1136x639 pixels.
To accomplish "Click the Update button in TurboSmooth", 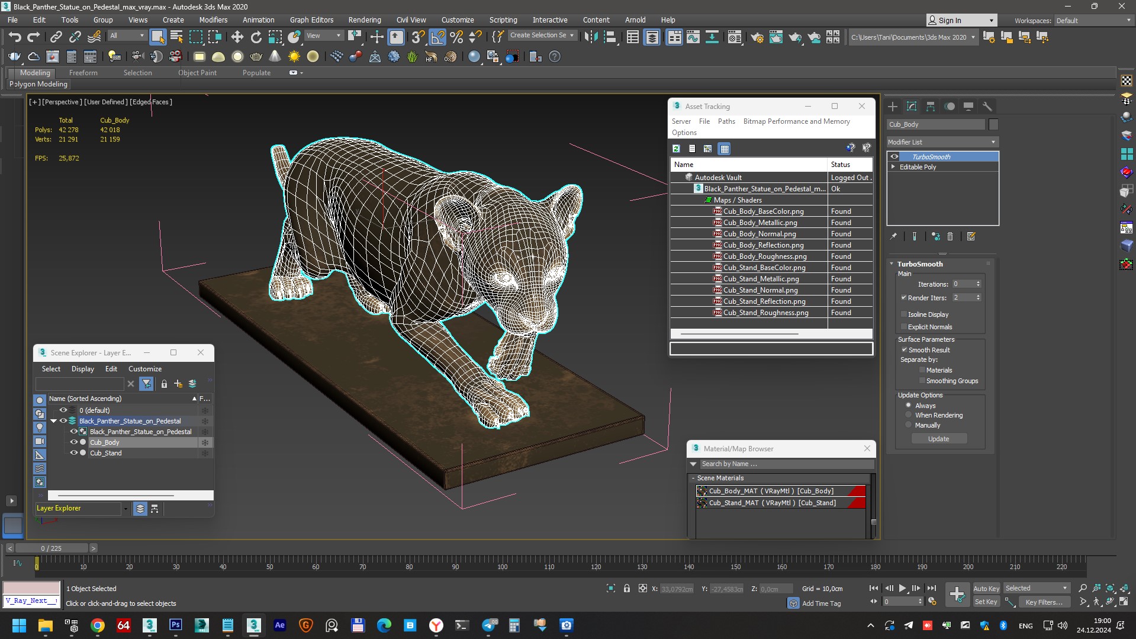I will pyautogui.click(x=939, y=439).
